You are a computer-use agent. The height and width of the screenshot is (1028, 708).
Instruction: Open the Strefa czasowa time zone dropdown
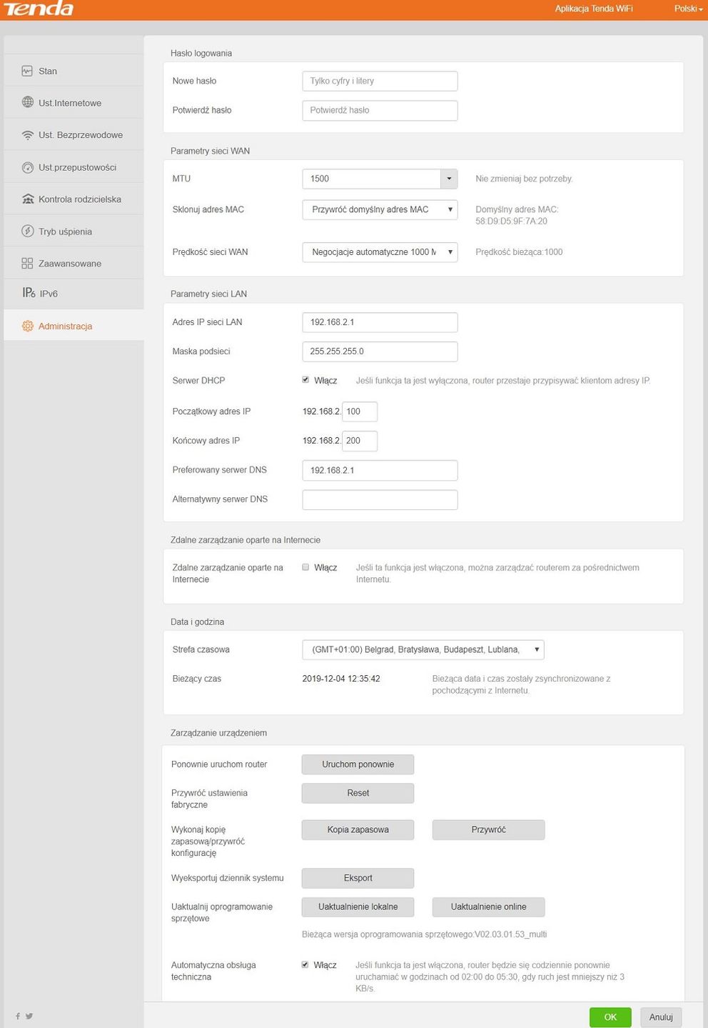423,649
